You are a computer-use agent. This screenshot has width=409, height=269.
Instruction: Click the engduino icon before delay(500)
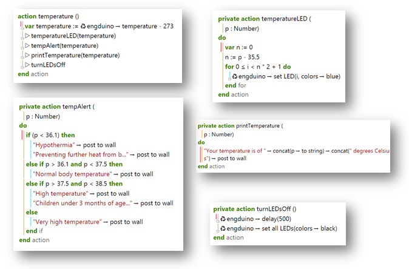click(x=223, y=219)
